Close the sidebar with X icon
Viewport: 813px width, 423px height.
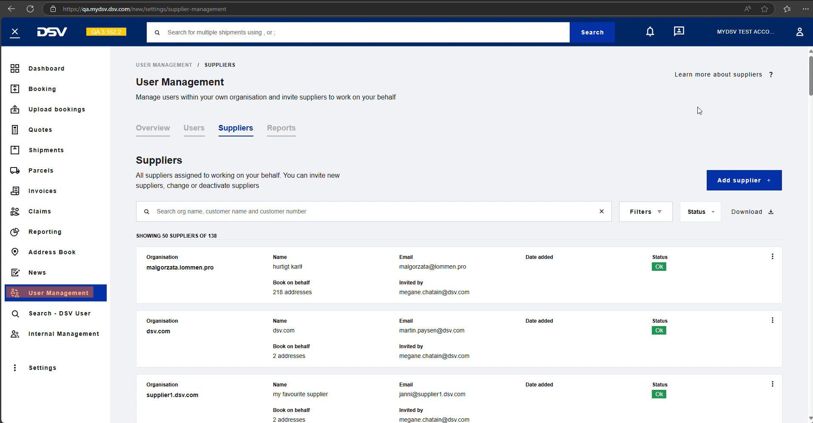pyautogui.click(x=15, y=32)
